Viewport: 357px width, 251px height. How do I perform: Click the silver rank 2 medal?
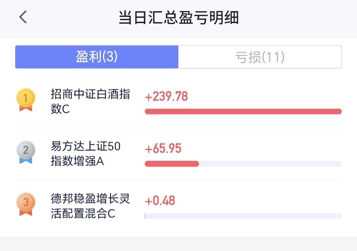click(x=25, y=152)
